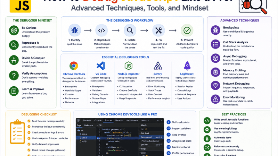Click the Monitor network icon
Image resolution: width=278 pixels, height=156 pixels.
[169, 147]
